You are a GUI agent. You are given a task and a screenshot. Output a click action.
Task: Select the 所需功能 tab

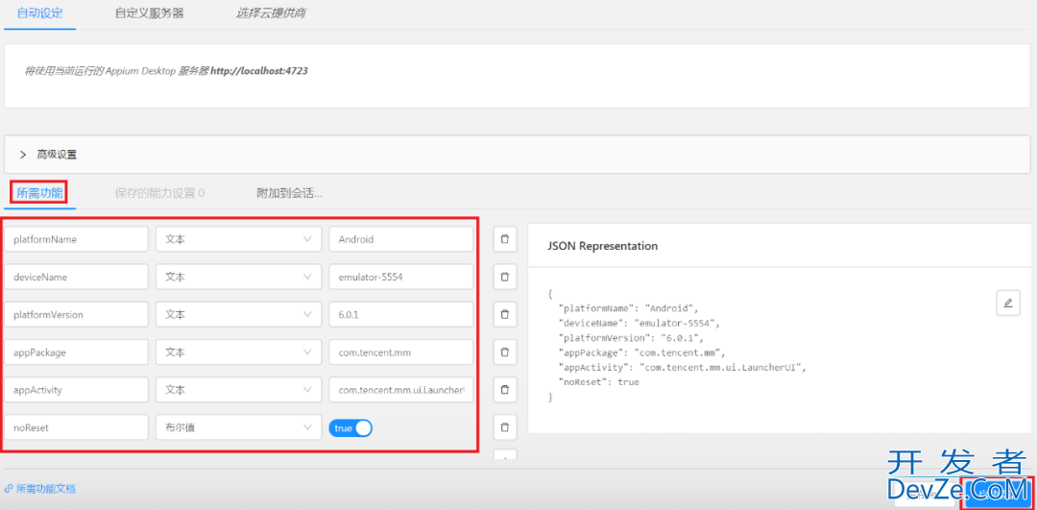point(39,193)
